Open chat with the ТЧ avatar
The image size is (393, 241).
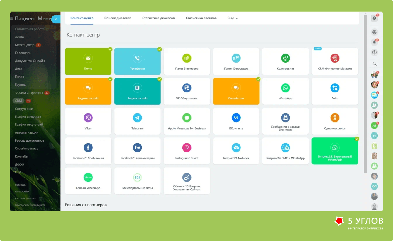pyautogui.click(x=374, y=136)
